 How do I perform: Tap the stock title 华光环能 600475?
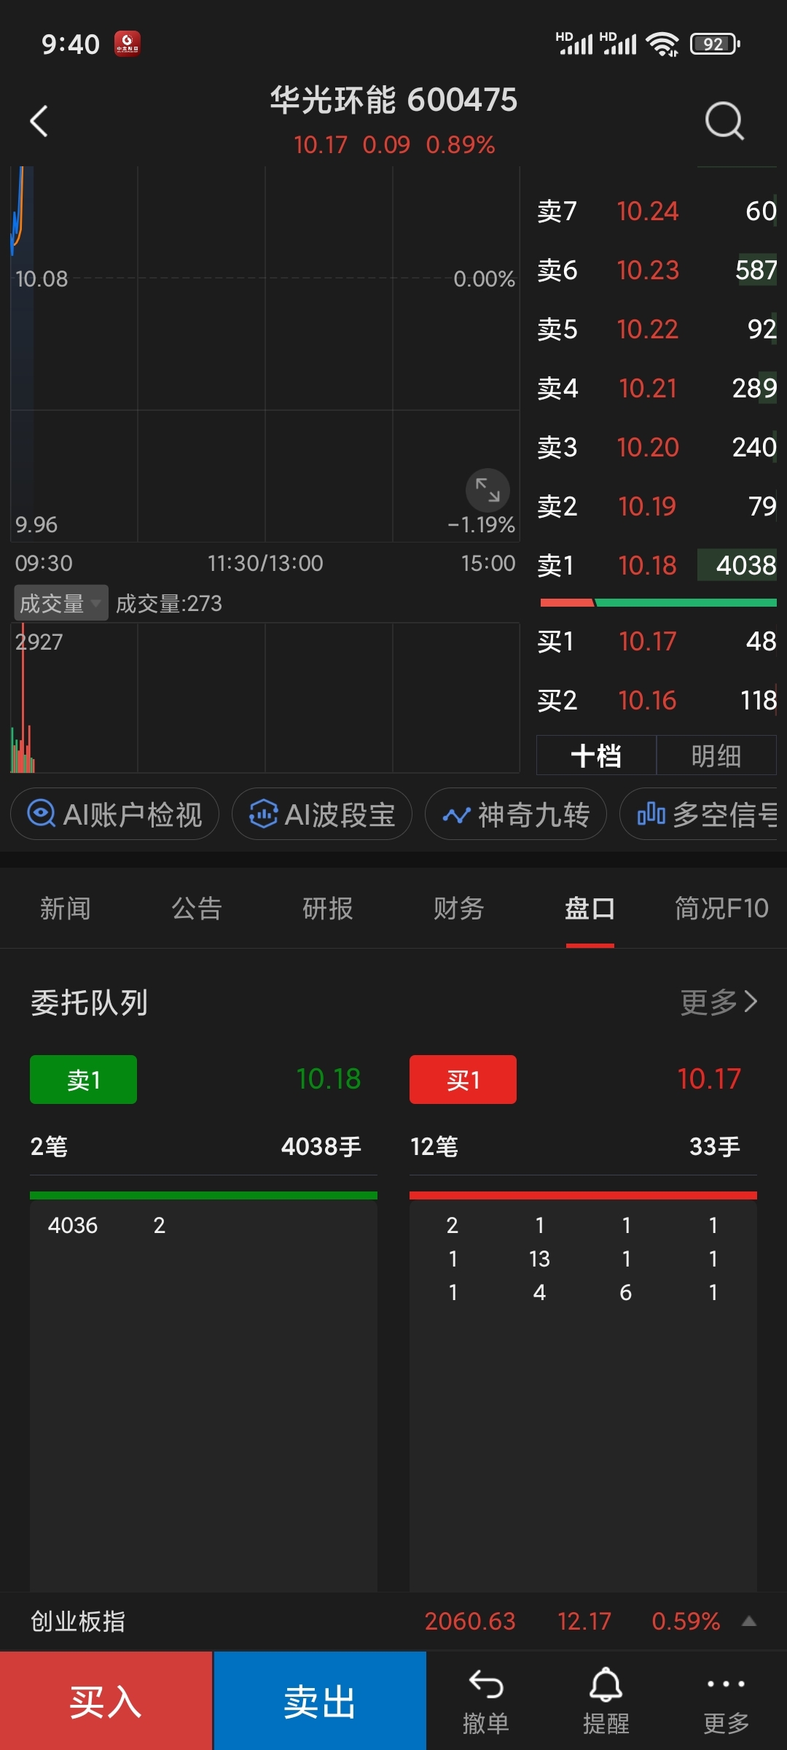coord(393,100)
